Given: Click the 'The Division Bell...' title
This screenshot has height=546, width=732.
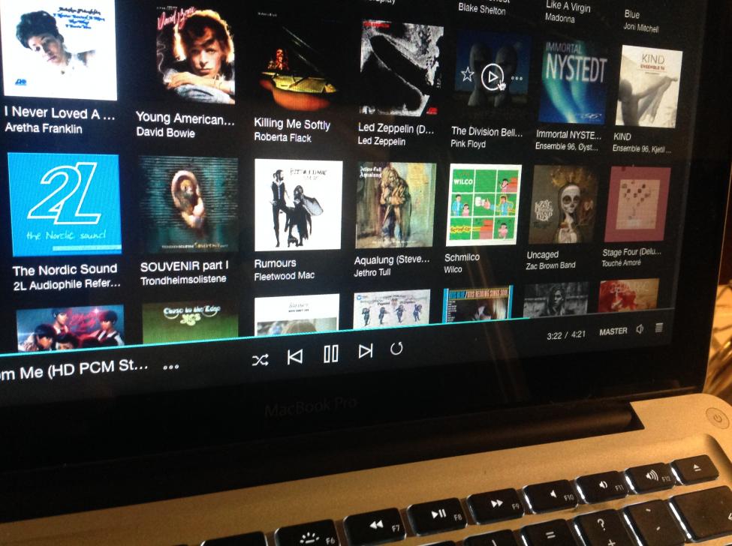Looking at the screenshot, I should (x=487, y=132).
